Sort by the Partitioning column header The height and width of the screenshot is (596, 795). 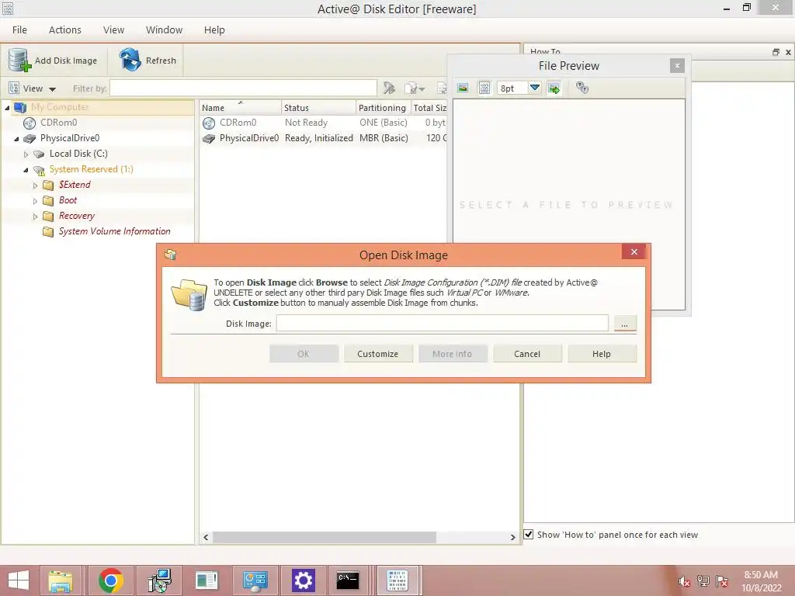click(383, 107)
